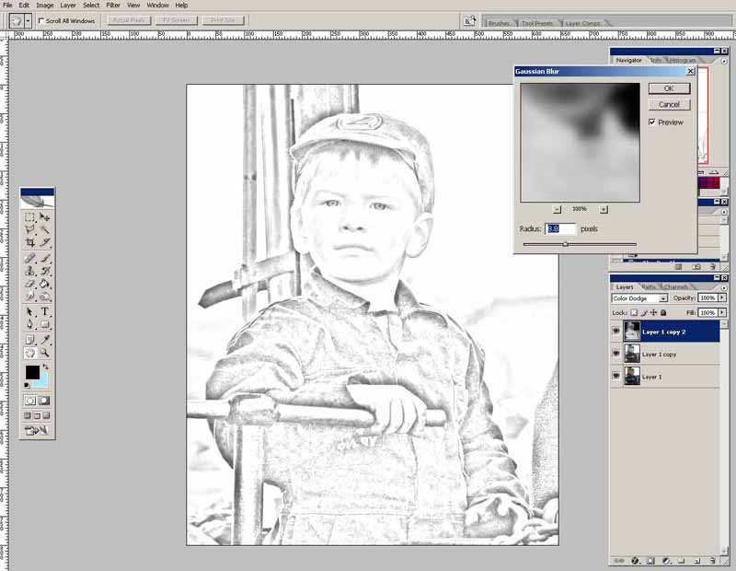Viewport: 736px width, 571px height.
Task: Open the Opacity slider arrow
Action: (722, 298)
